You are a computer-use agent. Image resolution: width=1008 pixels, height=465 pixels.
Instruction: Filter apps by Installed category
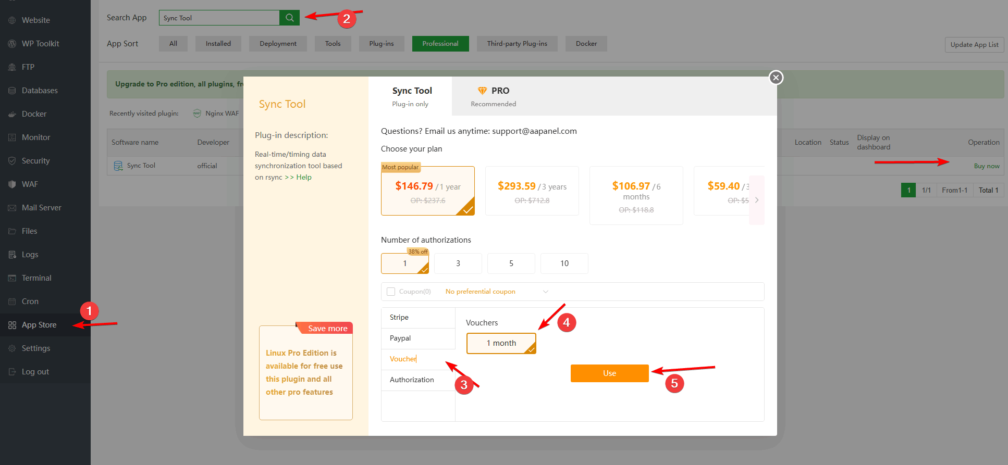(218, 44)
